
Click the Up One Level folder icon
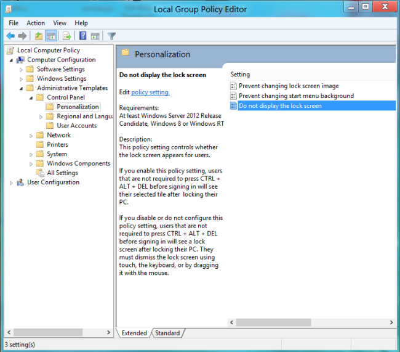click(x=39, y=36)
